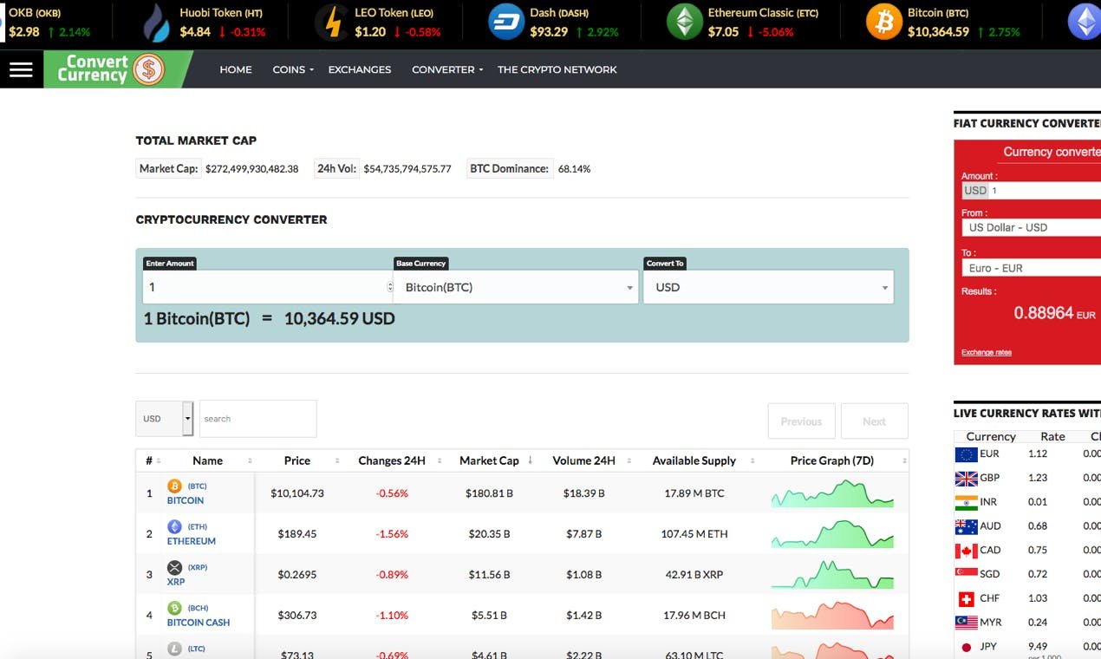This screenshot has width=1101, height=659.
Task: Click the conversion result 0.88964 EUR
Action: pyautogui.click(x=1054, y=314)
